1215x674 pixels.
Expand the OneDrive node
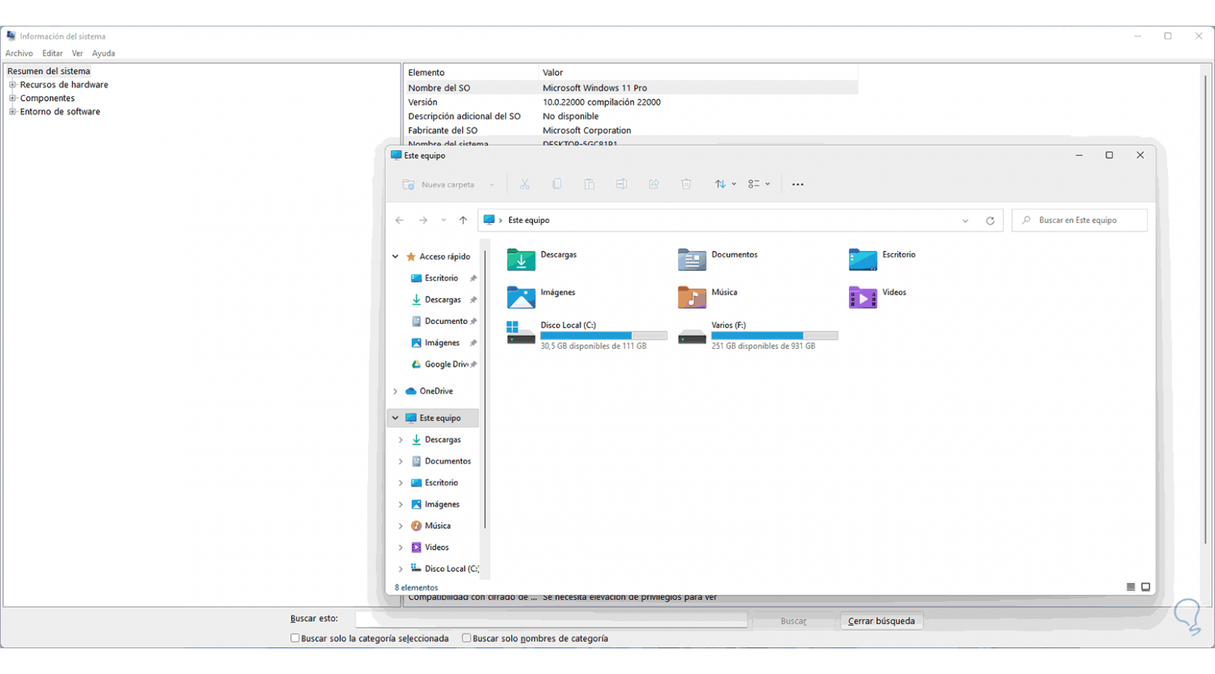395,391
